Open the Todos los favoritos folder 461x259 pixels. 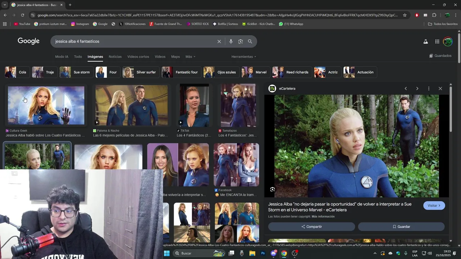click(443, 24)
